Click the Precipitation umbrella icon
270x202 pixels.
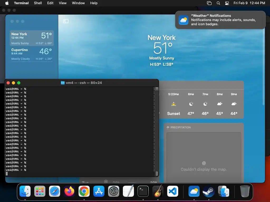pos(168,128)
